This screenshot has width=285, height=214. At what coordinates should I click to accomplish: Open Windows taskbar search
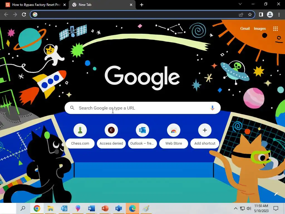(23, 208)
